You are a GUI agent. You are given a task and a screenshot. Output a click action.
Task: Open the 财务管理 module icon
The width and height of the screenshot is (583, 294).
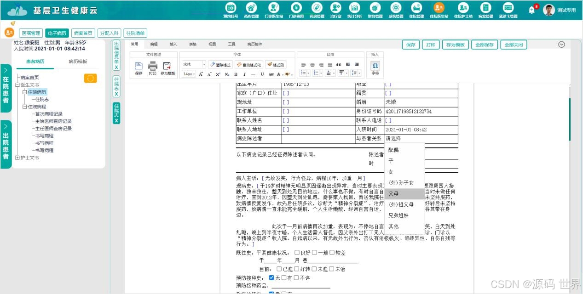375,7
